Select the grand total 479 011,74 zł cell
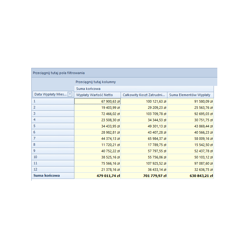Viewport: 248px width, 248px height. [x=97, y=175]
